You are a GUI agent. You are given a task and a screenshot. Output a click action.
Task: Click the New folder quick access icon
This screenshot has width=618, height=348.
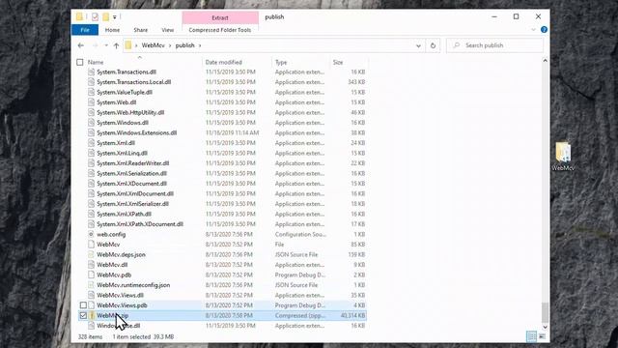tap(105, 17)
